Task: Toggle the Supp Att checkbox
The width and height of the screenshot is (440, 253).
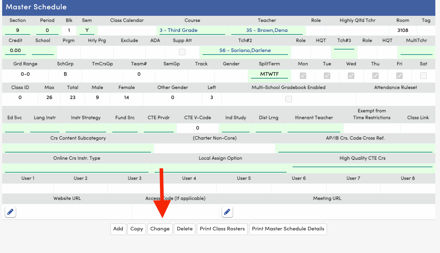Action: [182, 52]
